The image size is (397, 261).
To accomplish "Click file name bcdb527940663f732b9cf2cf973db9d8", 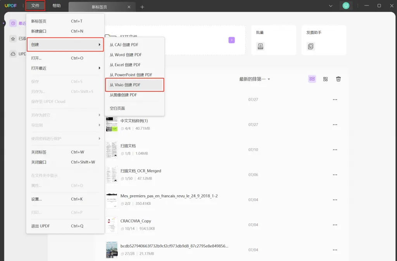I will coord(174,246).
